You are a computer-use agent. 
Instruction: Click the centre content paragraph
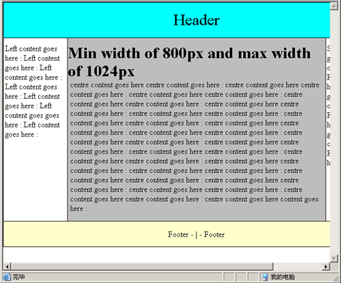195,147
